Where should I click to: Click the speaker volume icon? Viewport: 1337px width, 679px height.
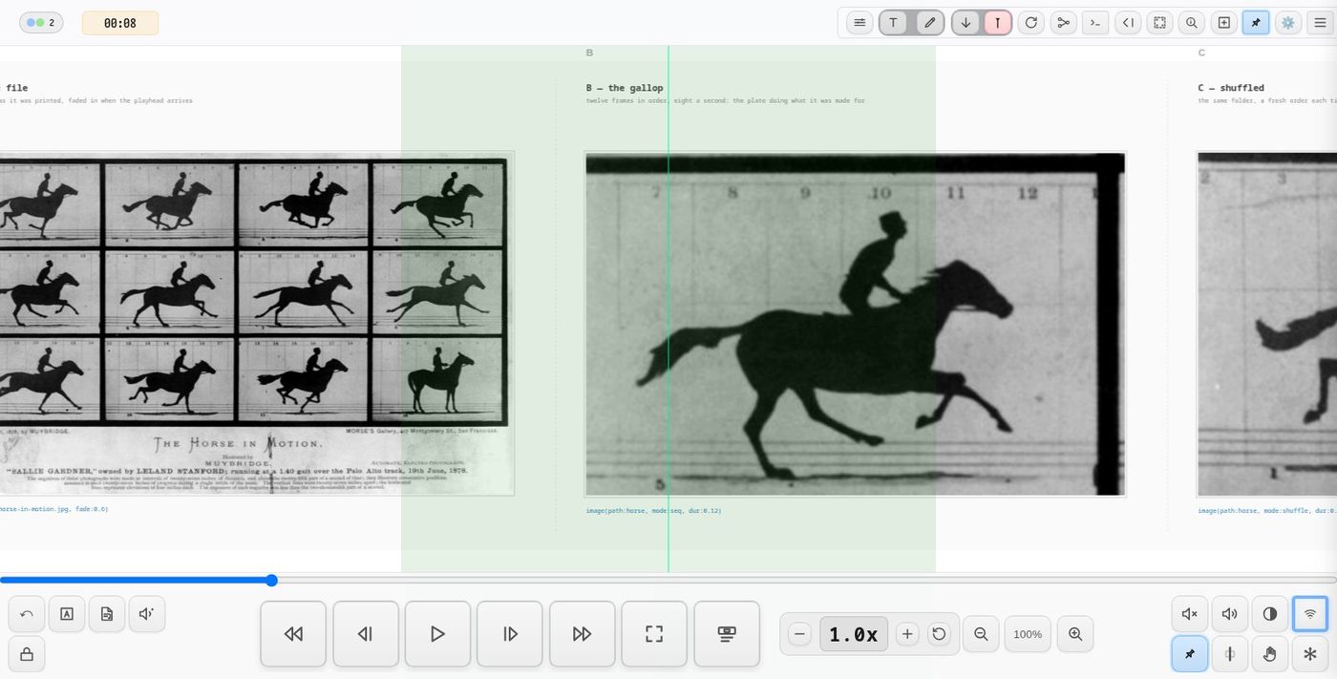click(x=1230, y=614)
